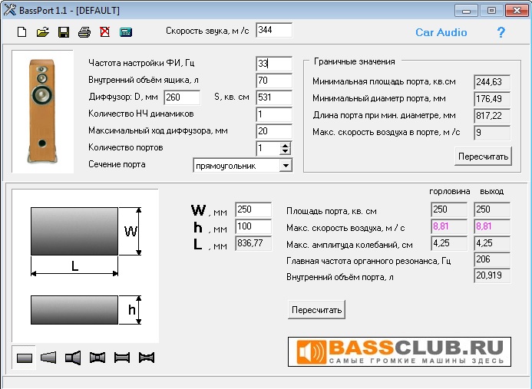Click the Частота настройки ФИ field
The image size is (532, 389).
[x=274, y=64]
